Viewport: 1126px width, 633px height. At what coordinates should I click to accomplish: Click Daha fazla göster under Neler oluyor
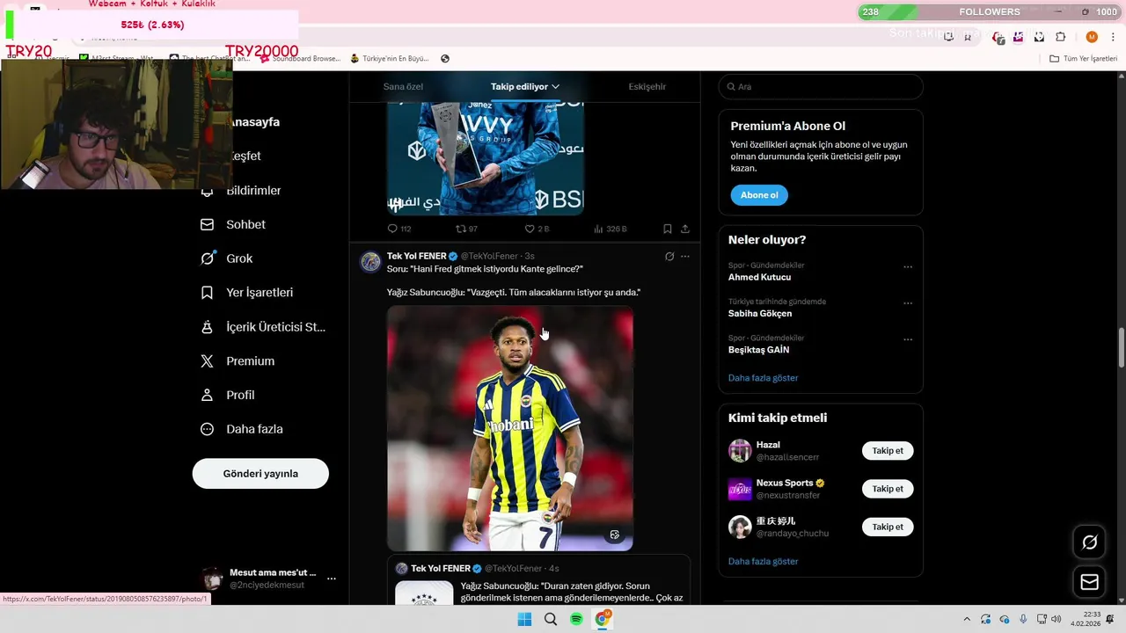[763, 378]
